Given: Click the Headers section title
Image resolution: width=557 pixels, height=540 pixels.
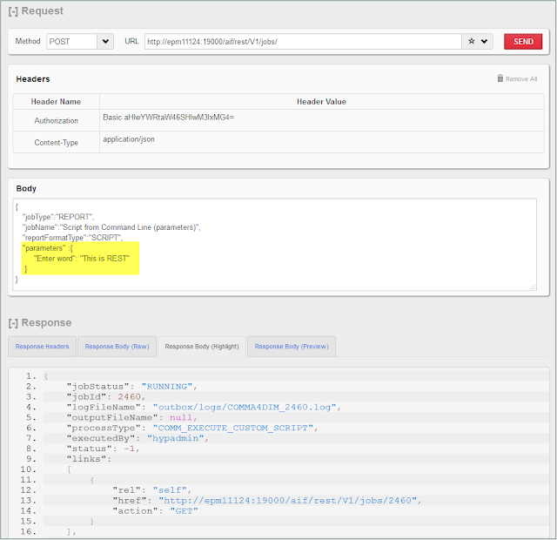Looking at the screenshot, I should 33,79.
